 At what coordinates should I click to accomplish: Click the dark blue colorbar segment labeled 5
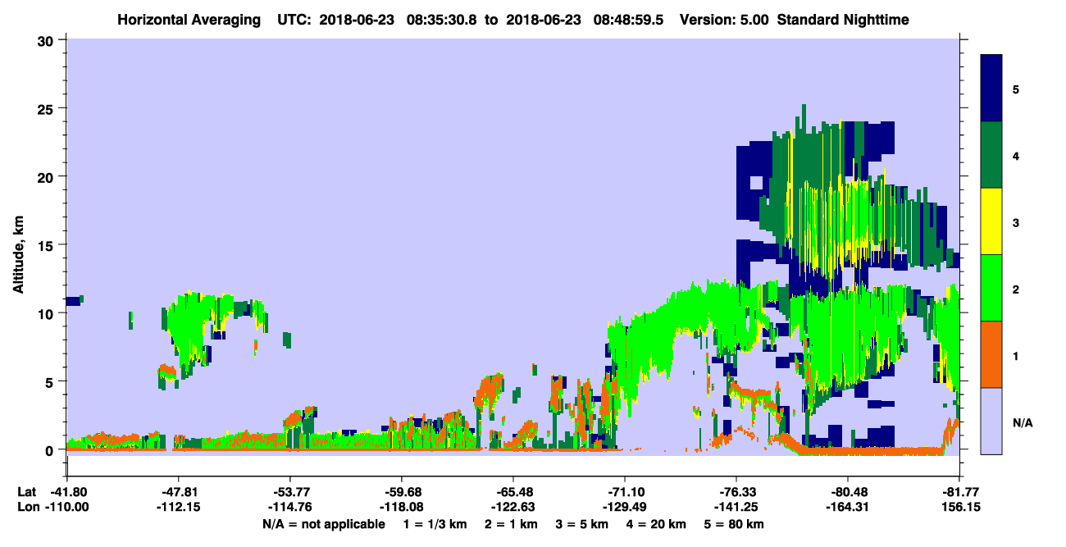(991, 89)
